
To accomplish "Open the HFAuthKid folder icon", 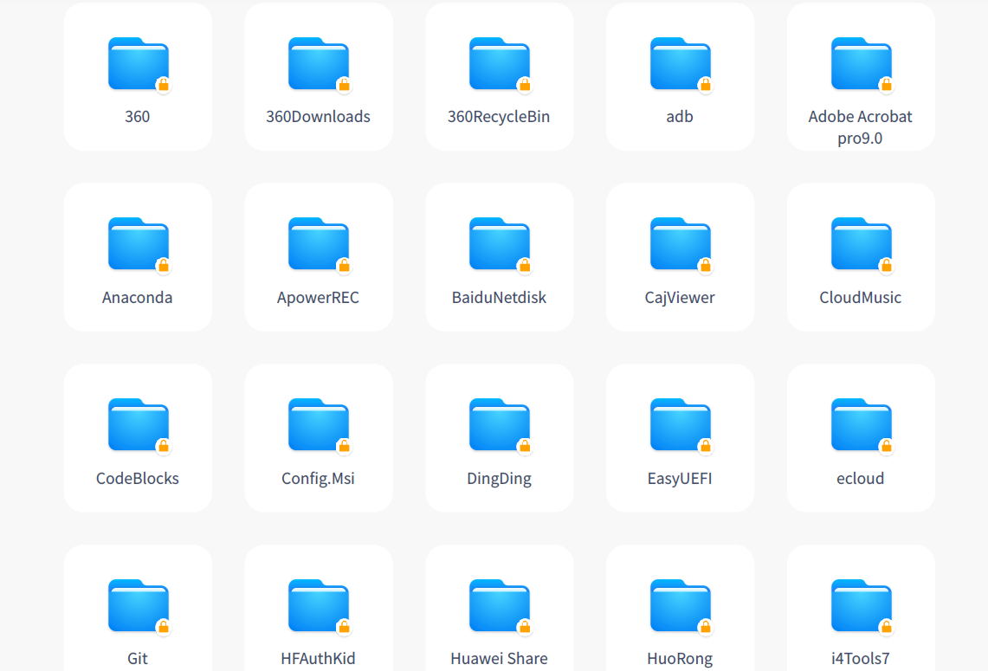I will (x=319, y=607).
